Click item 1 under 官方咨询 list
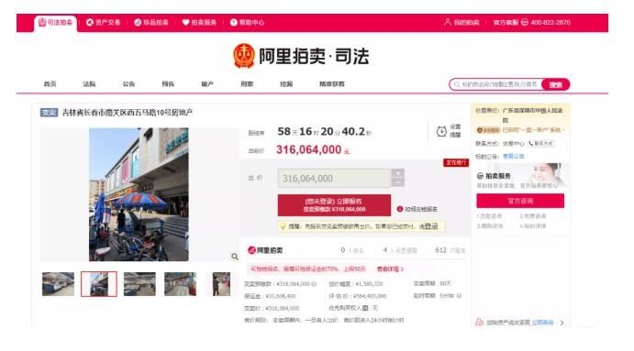 pos(489,216)
